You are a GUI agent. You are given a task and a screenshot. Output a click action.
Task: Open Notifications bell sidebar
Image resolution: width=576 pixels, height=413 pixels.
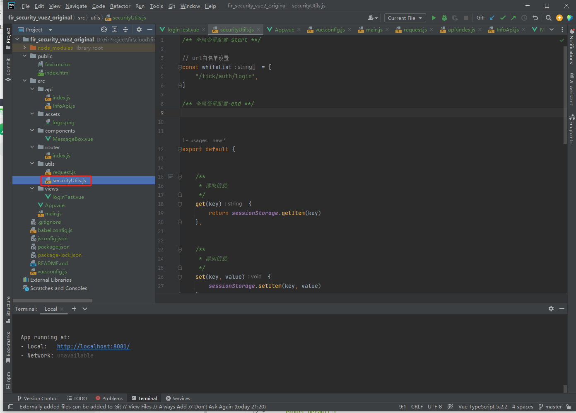pyautogui.click(x=571, y=46)
